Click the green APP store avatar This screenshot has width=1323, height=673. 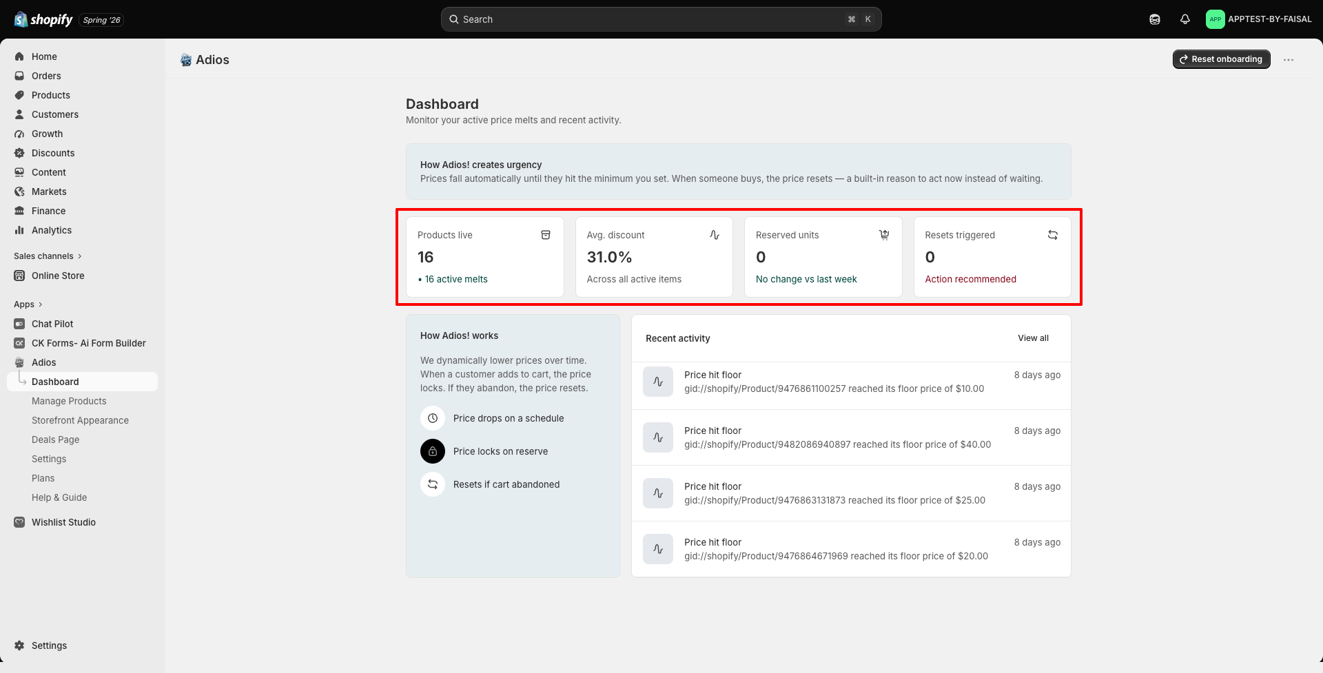pos(1216,19)
